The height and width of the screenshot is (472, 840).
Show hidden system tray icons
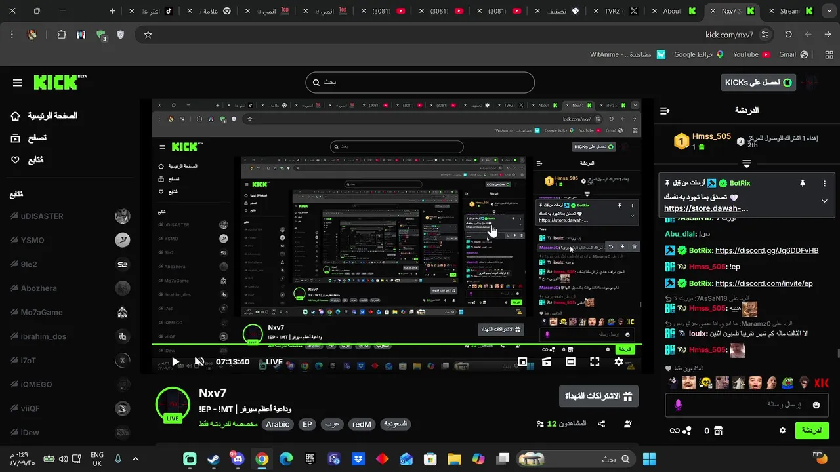(x=136, y=459)
